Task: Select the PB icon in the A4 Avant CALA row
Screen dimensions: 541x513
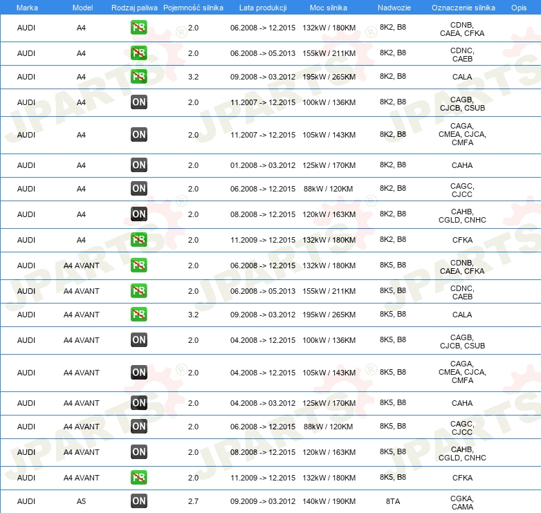Action: tap(139, 315)
